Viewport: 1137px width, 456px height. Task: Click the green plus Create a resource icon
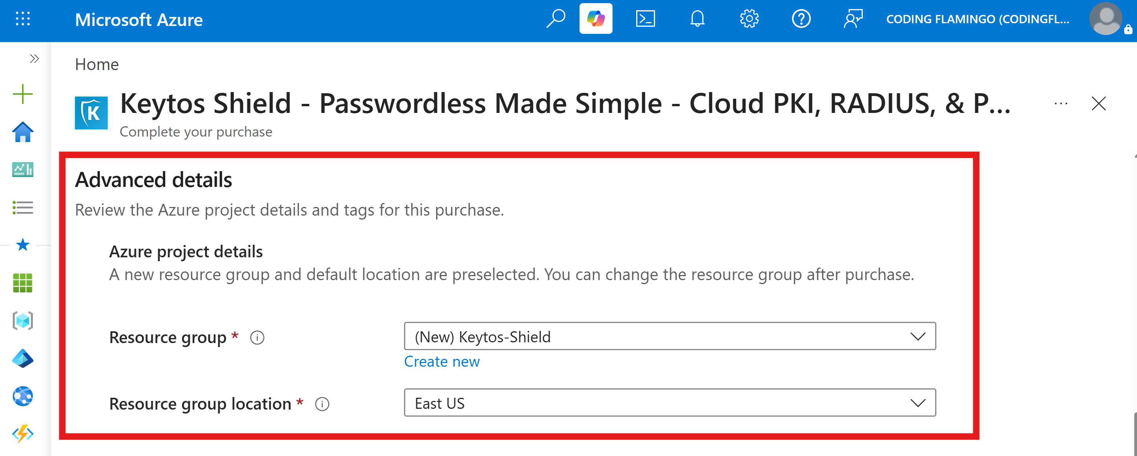pyautogui.click(x=23, y=94)
